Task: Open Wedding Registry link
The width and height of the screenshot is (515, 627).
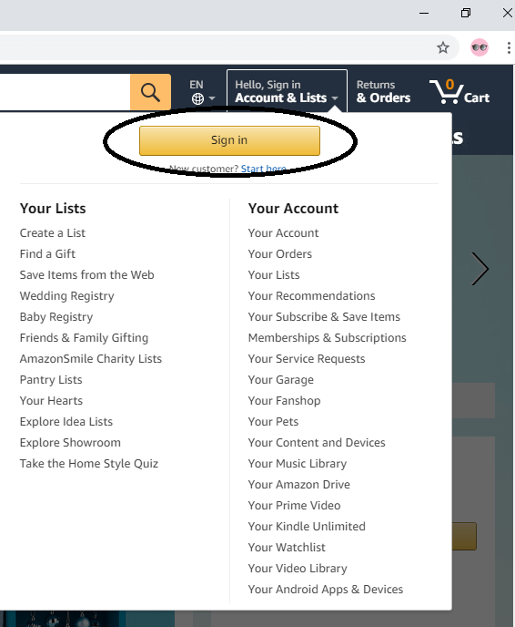Action: tap(67, 296)
